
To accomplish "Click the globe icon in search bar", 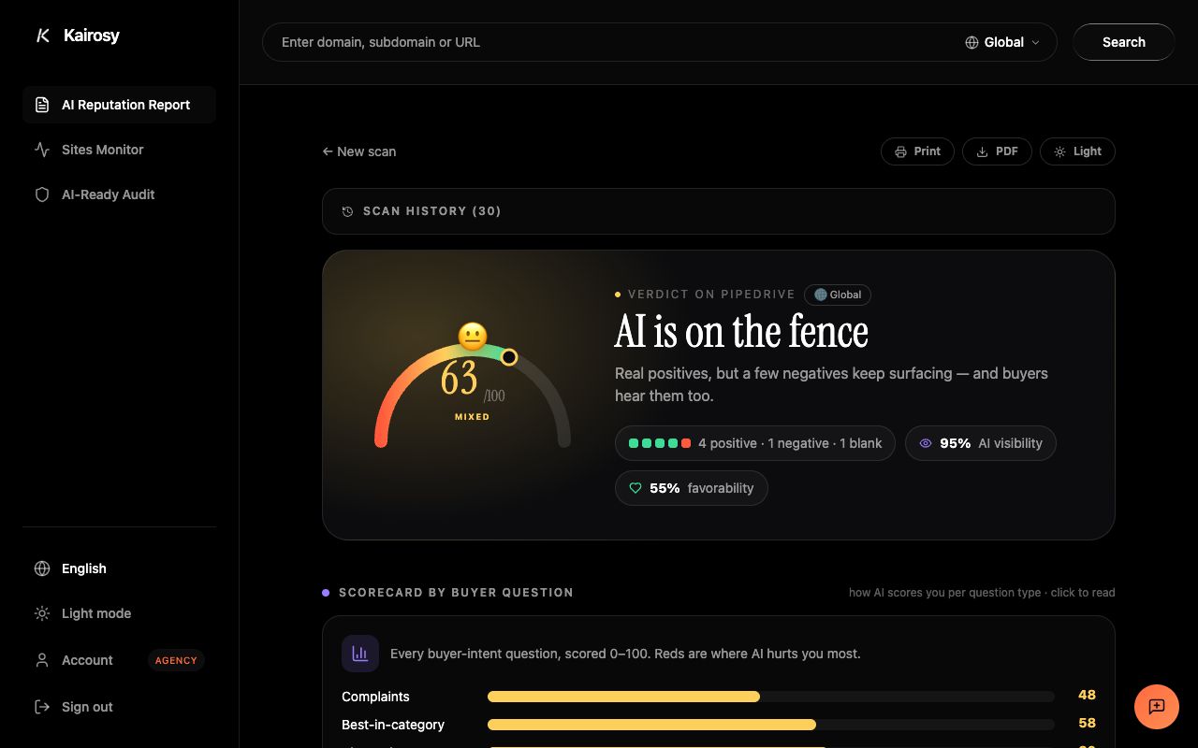I will (x=972, y=42).
